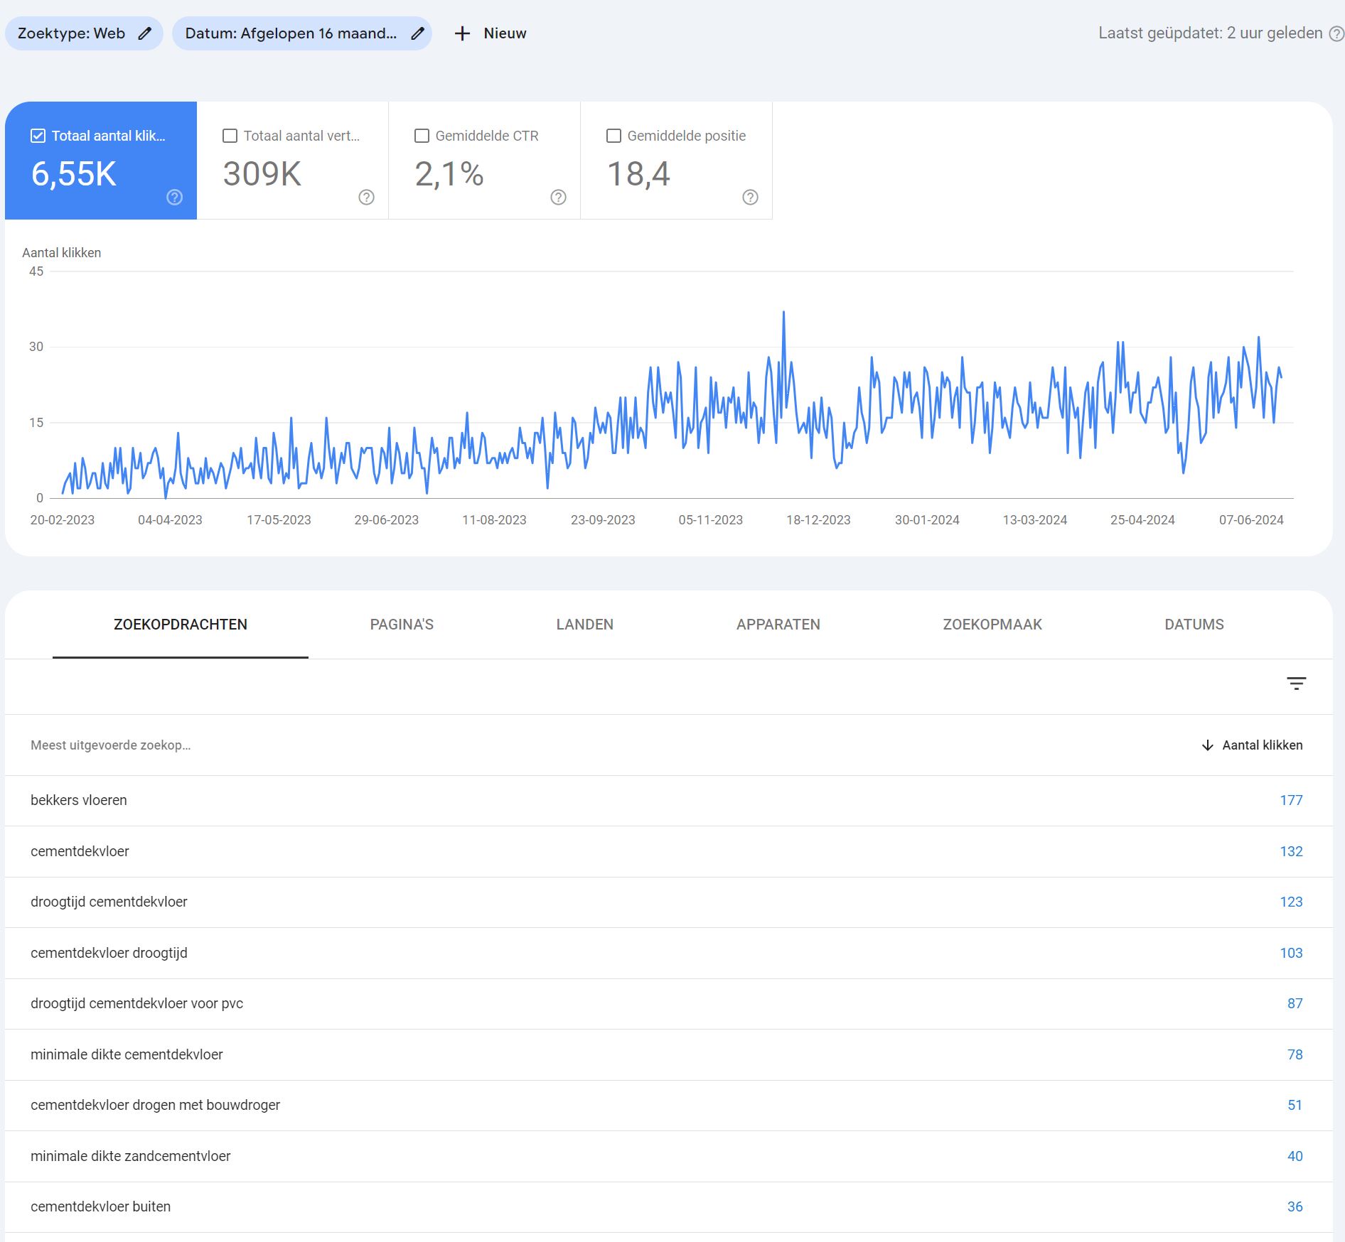Image resolution: width=1345 pixels, height=1242 pixels.
Task: Click the Nieuw filter button label
Action: tap(505, 33)
